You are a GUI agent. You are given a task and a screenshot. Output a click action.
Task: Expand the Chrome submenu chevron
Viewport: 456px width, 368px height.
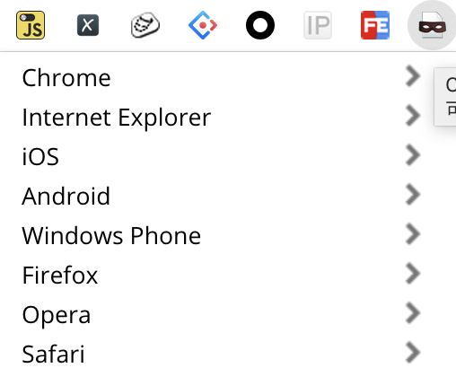[413, 76]
